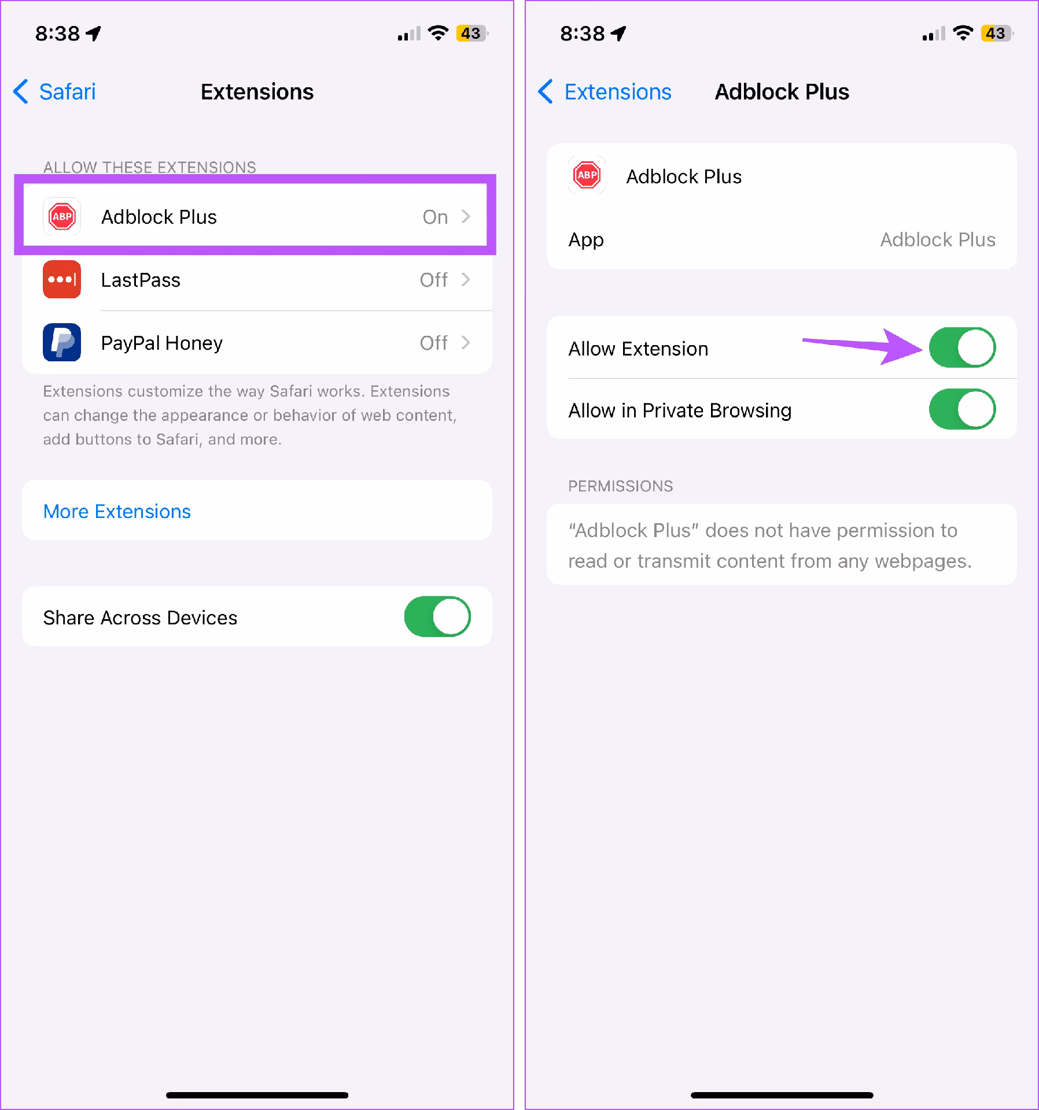Tap the Adblock Plus icon on detail page

click(x=587, y=175)
